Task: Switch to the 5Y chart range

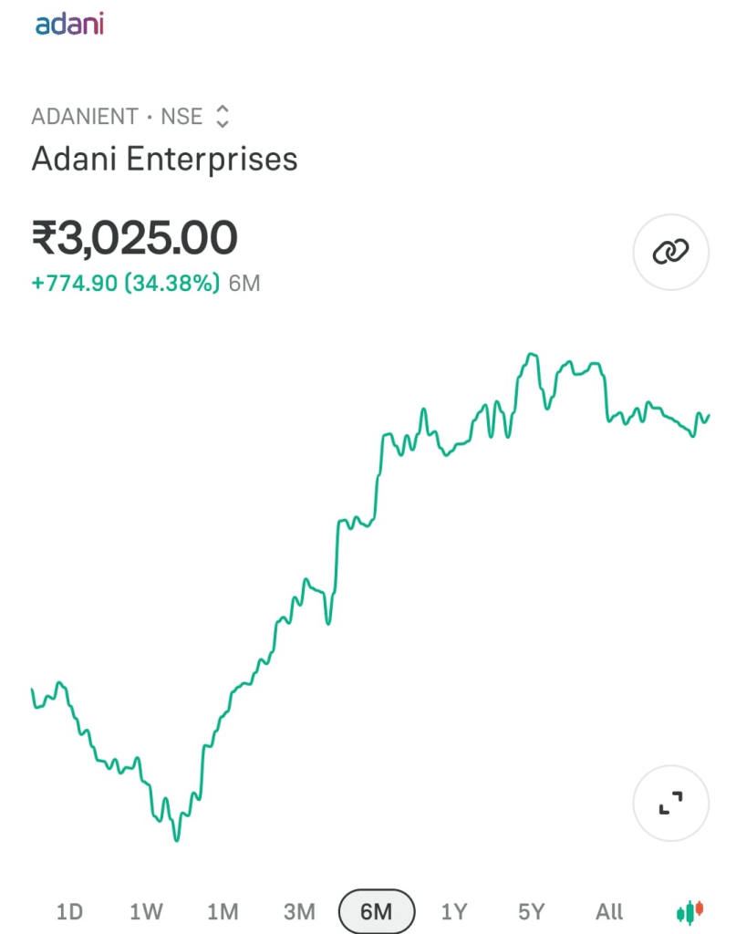Action: click(531, 911)
